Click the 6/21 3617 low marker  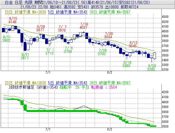[x=25, y=56]
